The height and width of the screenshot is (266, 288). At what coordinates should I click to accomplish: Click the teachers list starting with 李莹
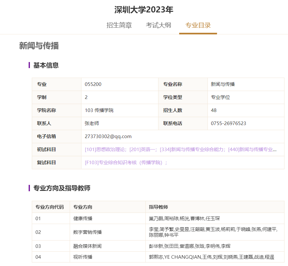213,232
